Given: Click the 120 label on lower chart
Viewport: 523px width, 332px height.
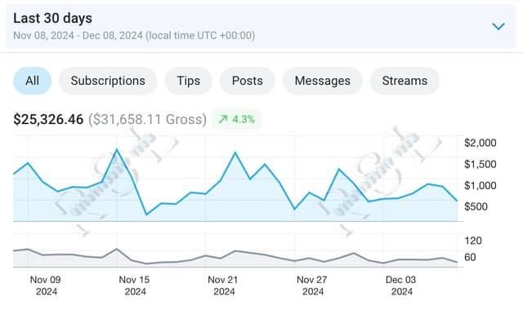Looking at the screenshot, I should (x=473, y=241).
